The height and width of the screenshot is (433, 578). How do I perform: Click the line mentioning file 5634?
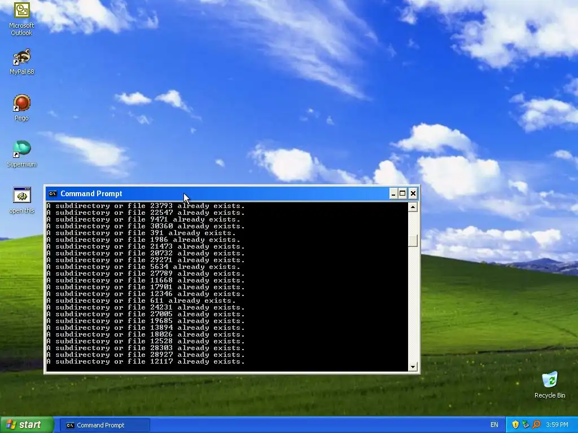(x=143, y=267)
